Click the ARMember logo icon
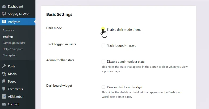The height and width of the screenshot is (109, 209). tap(4, 97)
